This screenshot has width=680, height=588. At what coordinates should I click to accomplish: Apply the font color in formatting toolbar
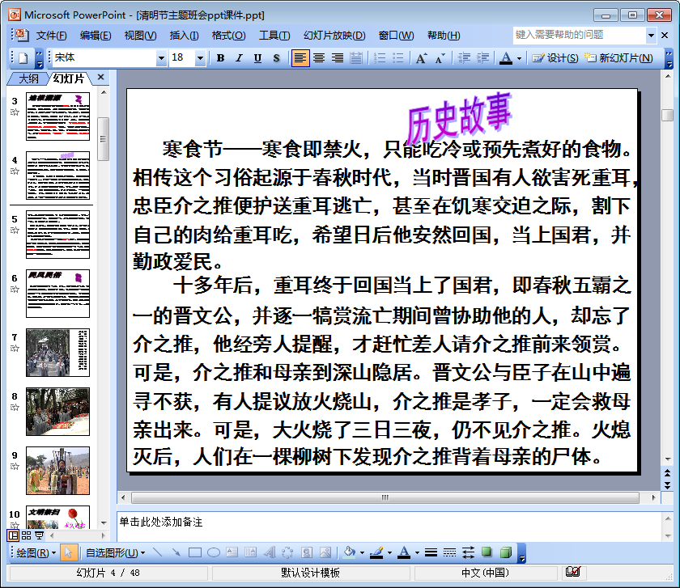tap(506, 57)
